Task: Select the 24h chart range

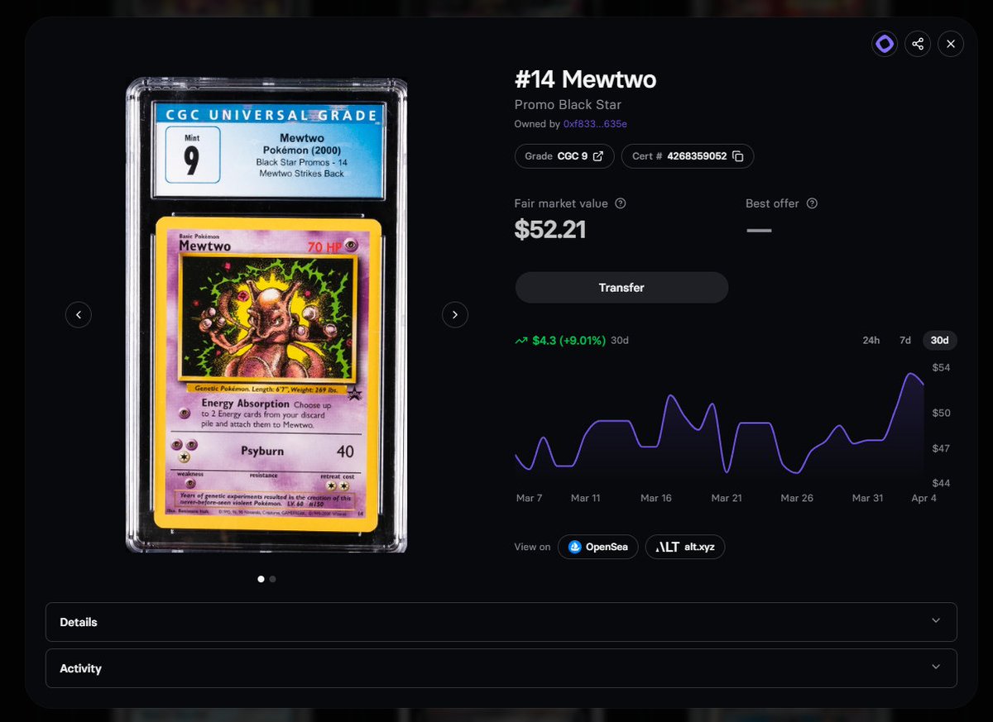Action: pyautogui.click(x=871, y=340)
